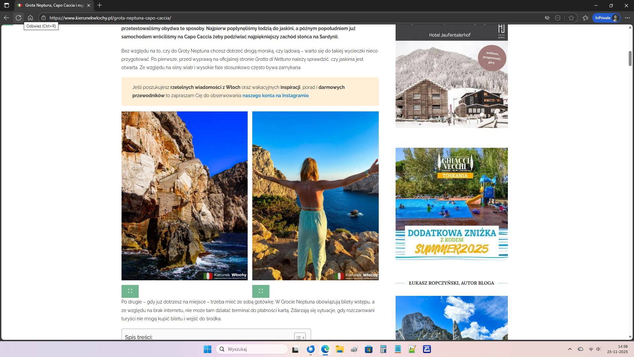Screen dimensions: 634x357
Task: Click the Ghiacci Vecchi Toskania ad banner
Action: pos(451,204)
